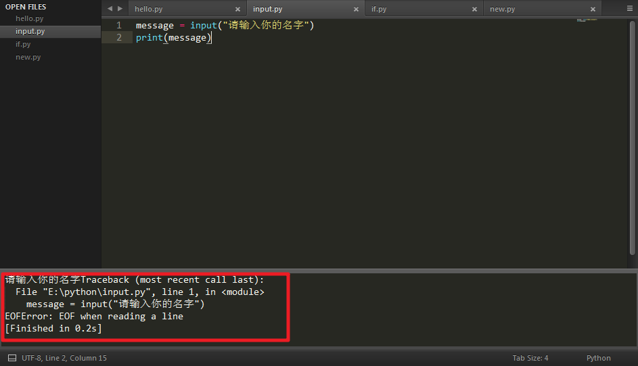
Task: Close the new.py tab
Action: click(593, 9)
